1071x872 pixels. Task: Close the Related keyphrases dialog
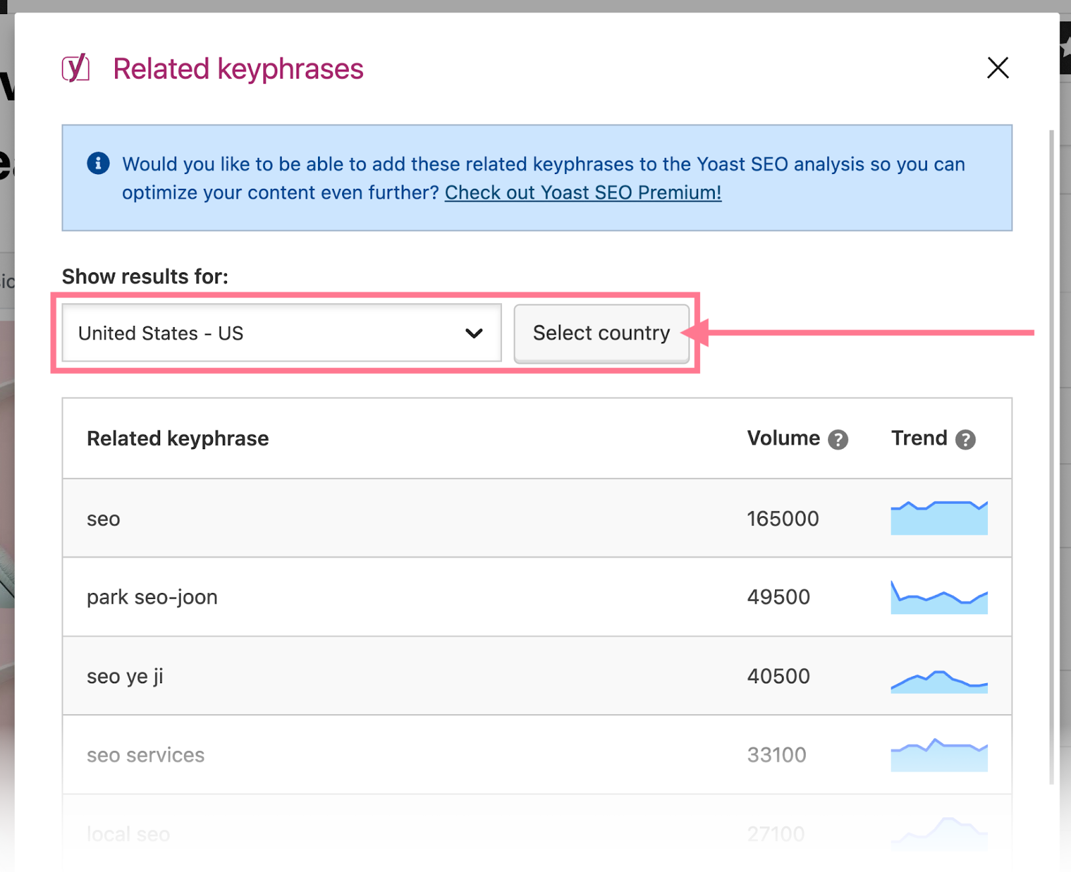pos(997,68)
